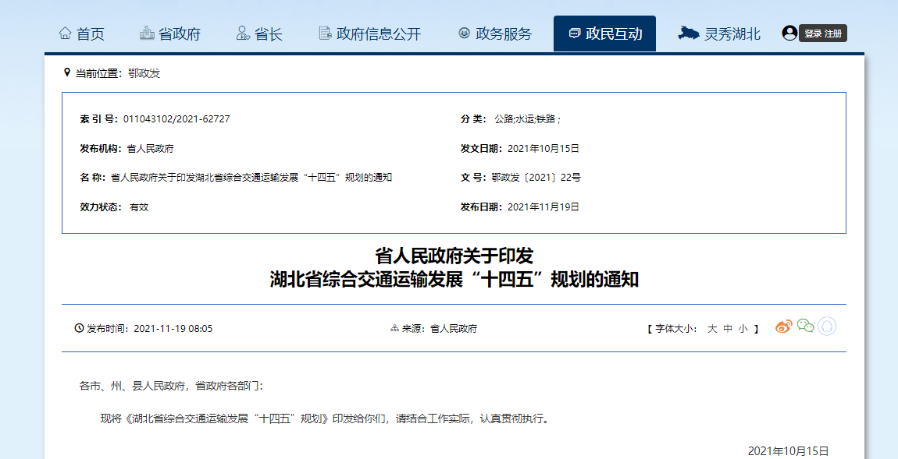Click the notice title heading text

pyautogui.click(x=454, y=267)
